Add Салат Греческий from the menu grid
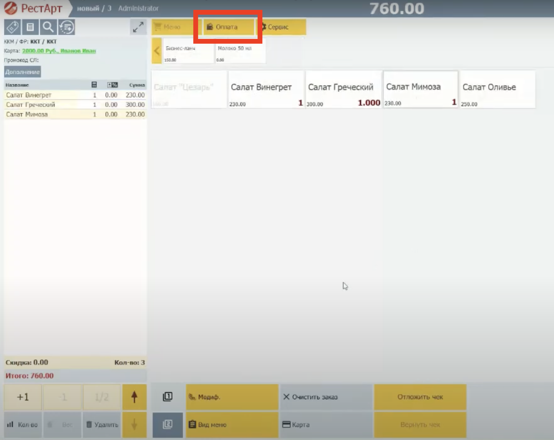Image resolution: width=554 pixels, height=440 pixels. coord(343,90)
